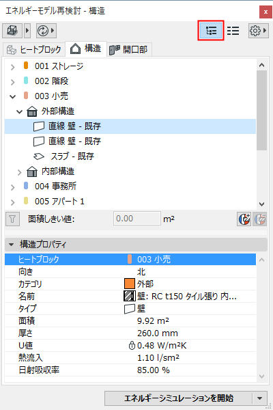
Task: Expand the 002 階段 thermal block
Action: coord(12,82)
